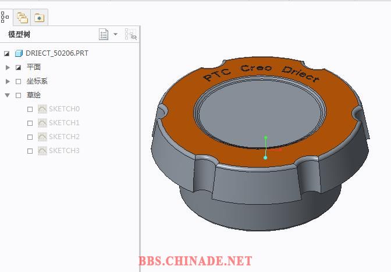The height and width of the screenshot is (272, 391).
Task: Click the red dragger axis arm on the model
Action: [275, 150]
